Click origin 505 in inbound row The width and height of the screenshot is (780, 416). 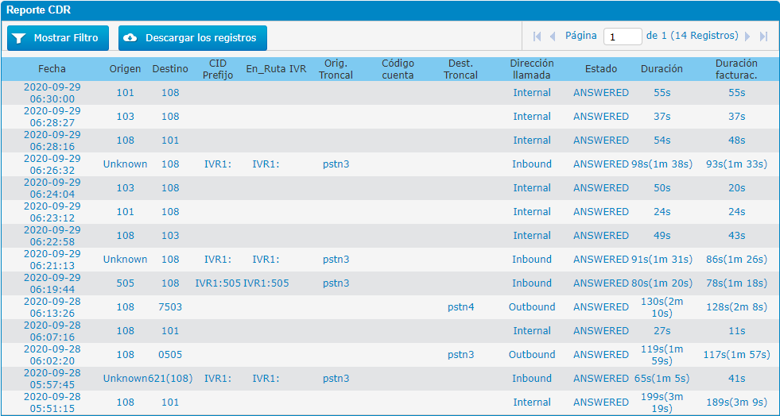coord(125,283)
